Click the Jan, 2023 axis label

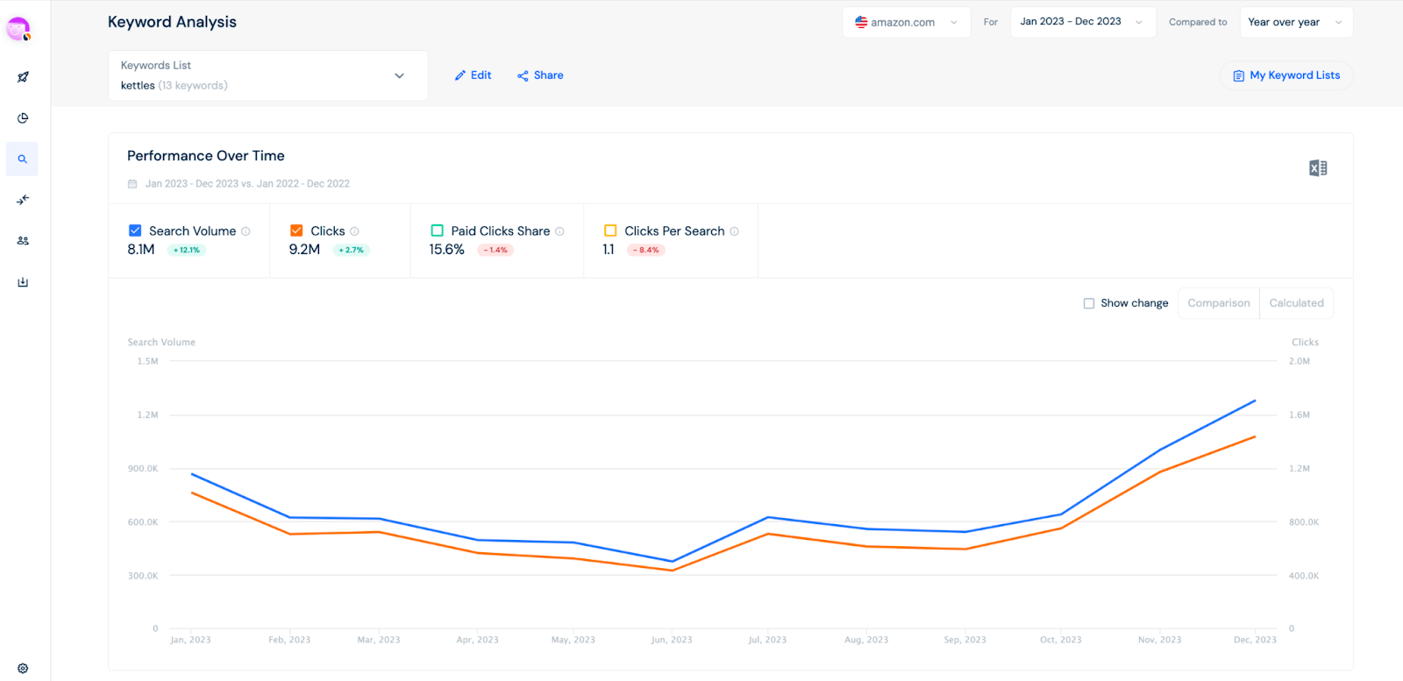coord(190,640)
